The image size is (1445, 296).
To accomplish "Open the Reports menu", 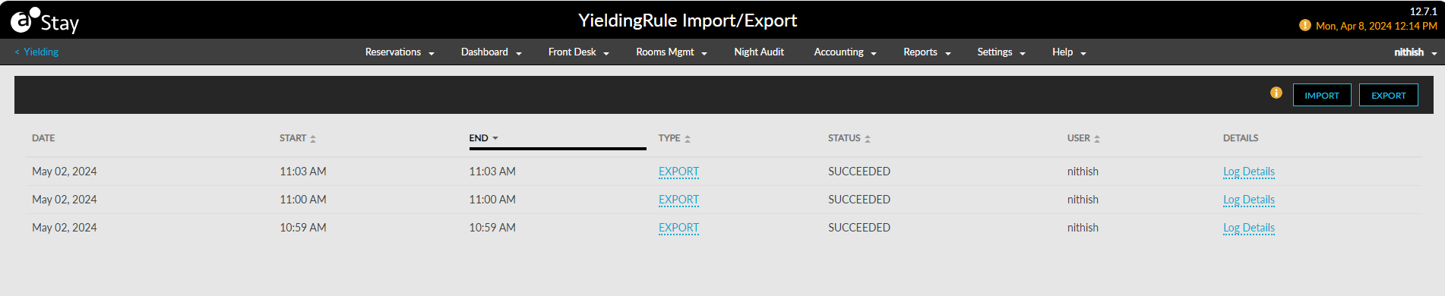I will point(927,52).
